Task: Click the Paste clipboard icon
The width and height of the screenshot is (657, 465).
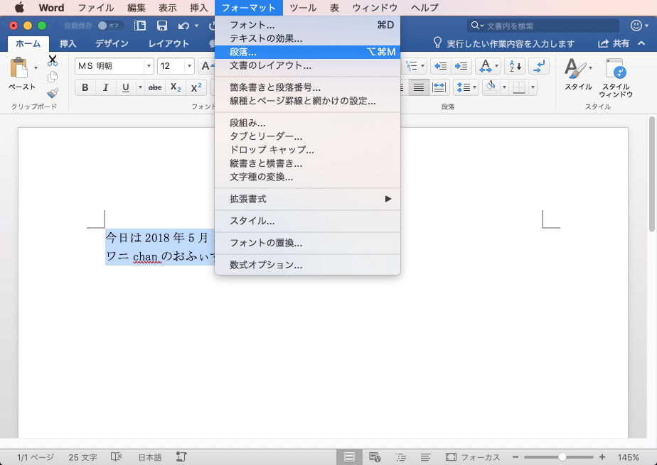Action: tap(19, 67)
